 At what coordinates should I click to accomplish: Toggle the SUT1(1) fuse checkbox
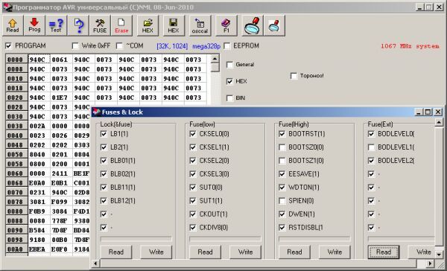pyautogui.click(x=193, y=200)
